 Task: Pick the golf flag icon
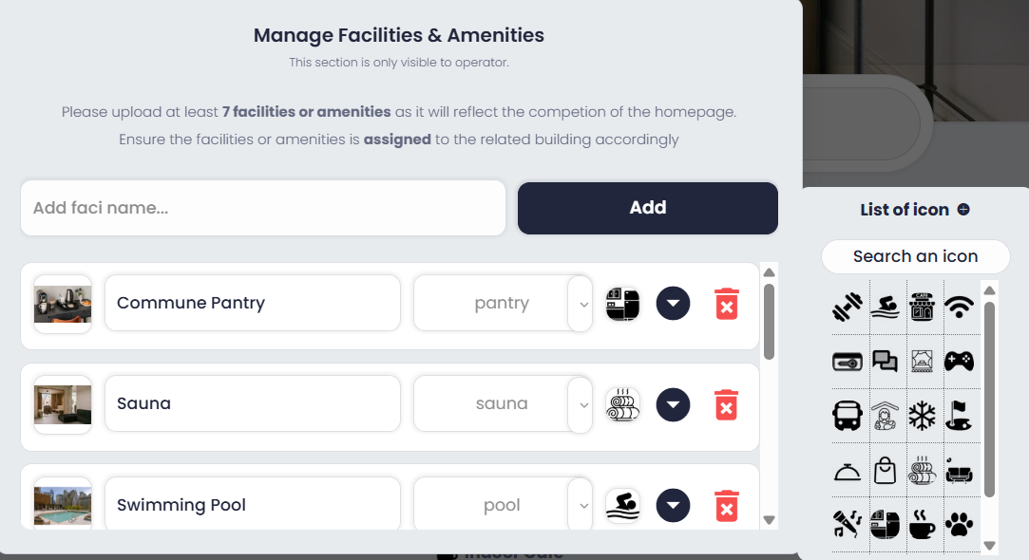coord(959,415)
